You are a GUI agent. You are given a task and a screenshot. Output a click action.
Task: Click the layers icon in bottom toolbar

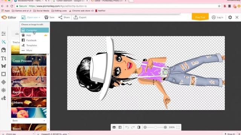point(114,127)
